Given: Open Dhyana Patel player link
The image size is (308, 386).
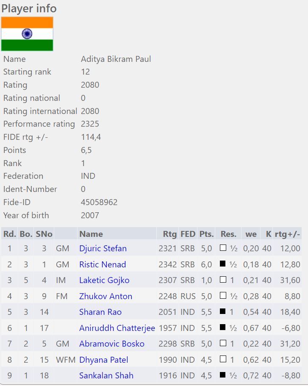Looking at the screenshot, I should click(x=104, y=360).
